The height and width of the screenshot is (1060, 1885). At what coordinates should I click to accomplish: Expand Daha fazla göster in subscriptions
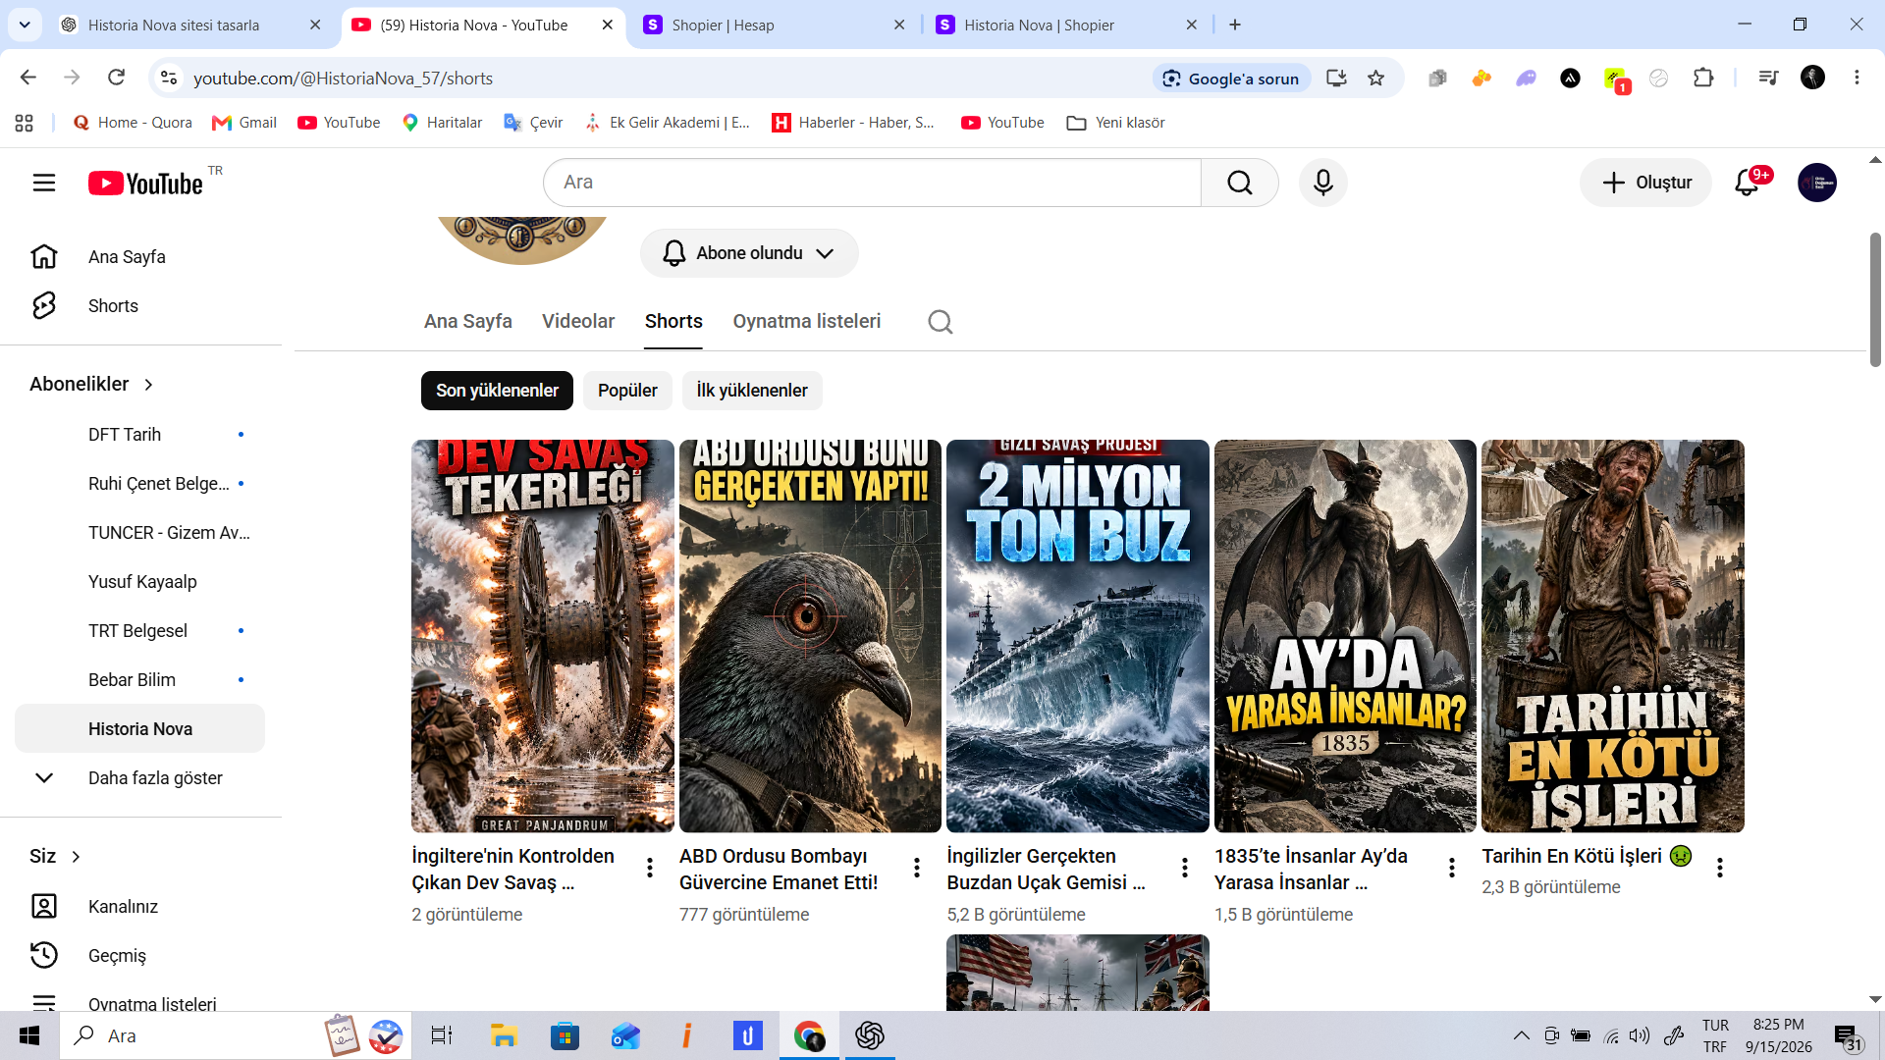[x=141, y=778]
